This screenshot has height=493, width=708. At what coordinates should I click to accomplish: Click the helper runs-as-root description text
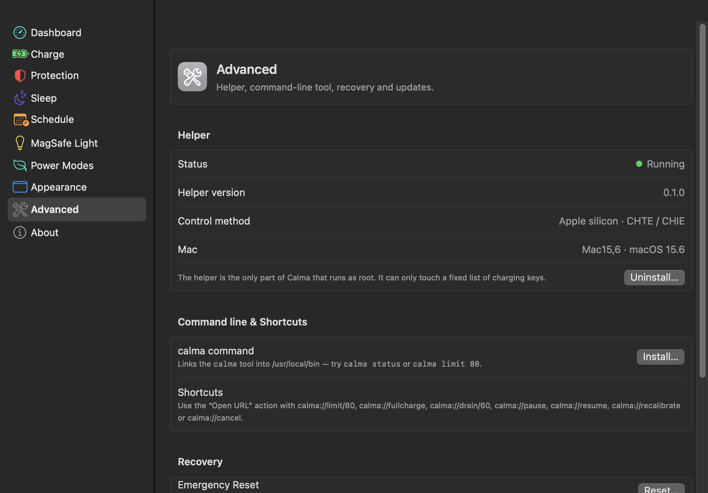tap(362, 278)
